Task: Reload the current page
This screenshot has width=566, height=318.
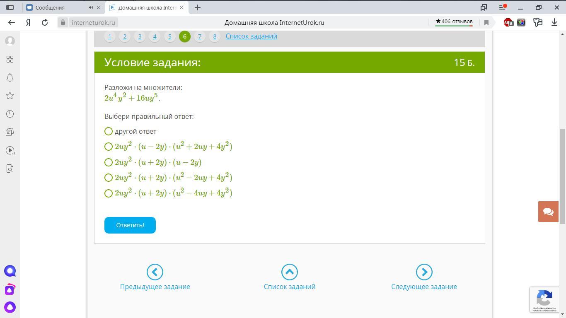Action: point(45,22)
